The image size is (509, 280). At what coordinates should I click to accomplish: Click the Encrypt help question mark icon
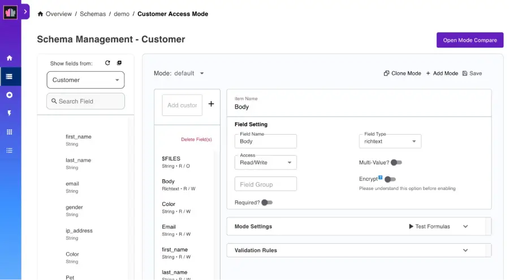tap(381, 177)
